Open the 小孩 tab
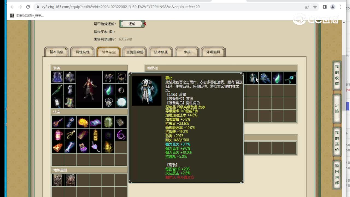350x197 pixels. coord(187,52)
